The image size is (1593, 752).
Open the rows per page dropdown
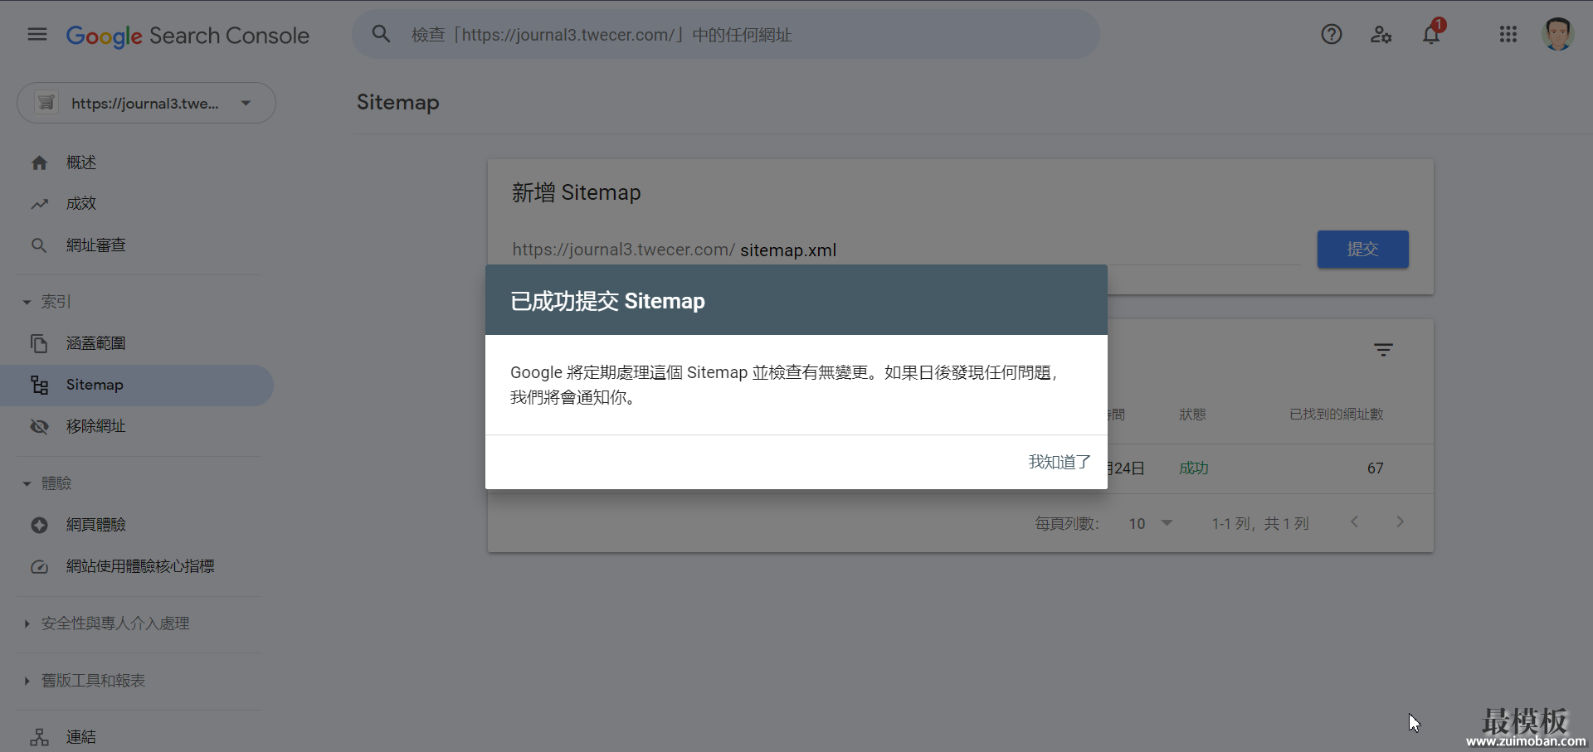1150,523
